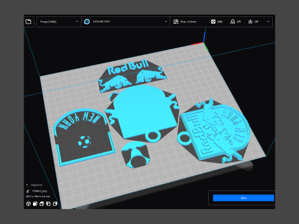Click the Fine 0.1mm profile sliders icon
The height and width of the screenshot is (224, 299).
click(x=176, y=22)
